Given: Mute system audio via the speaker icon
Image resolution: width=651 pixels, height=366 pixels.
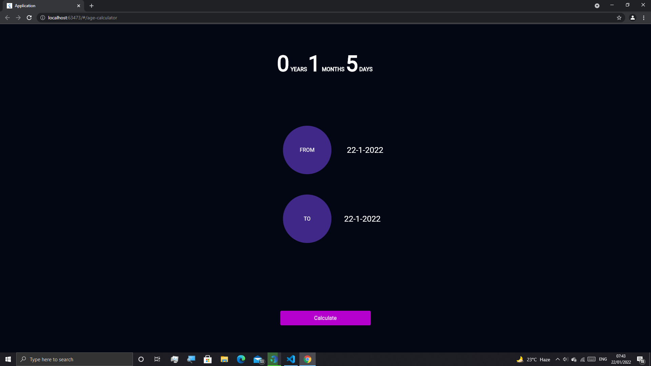Looking at the screenshot, I should (565, 359).
